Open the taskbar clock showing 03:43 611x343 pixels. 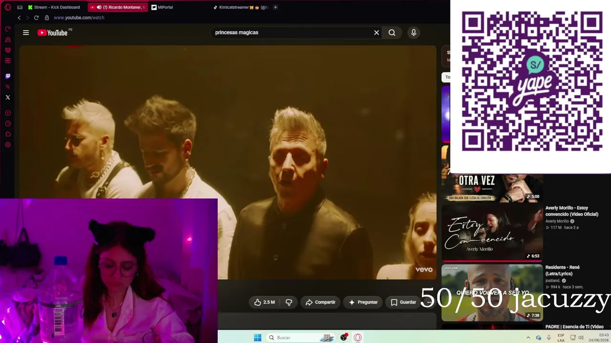[x=599, y=338]
